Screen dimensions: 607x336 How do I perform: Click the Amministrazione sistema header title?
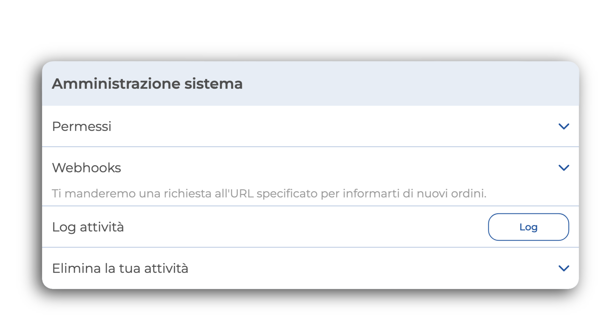(147, 84)
